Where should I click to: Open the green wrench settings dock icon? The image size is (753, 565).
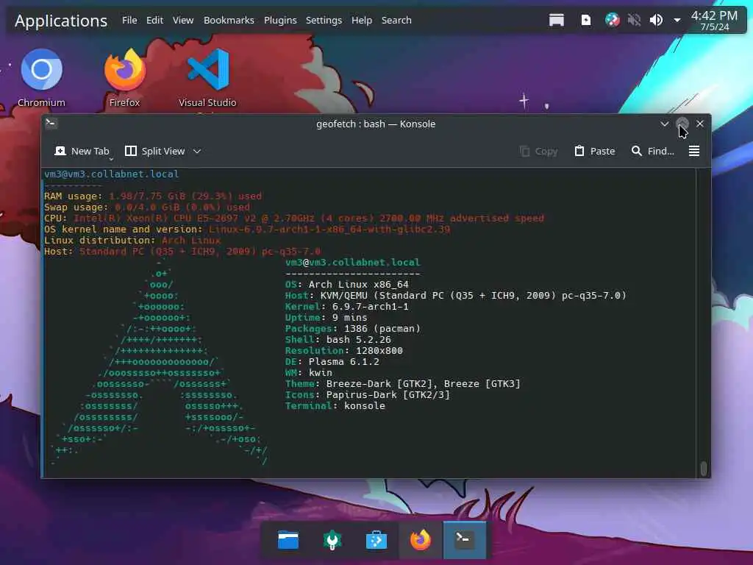click(x=332, y=540)
